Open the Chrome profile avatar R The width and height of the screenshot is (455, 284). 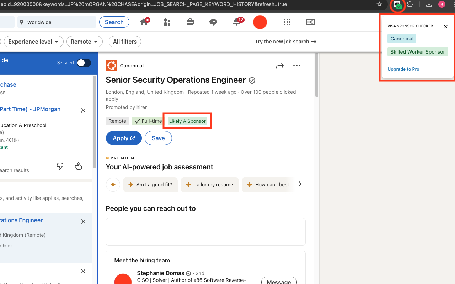click(x=442, y=4)
